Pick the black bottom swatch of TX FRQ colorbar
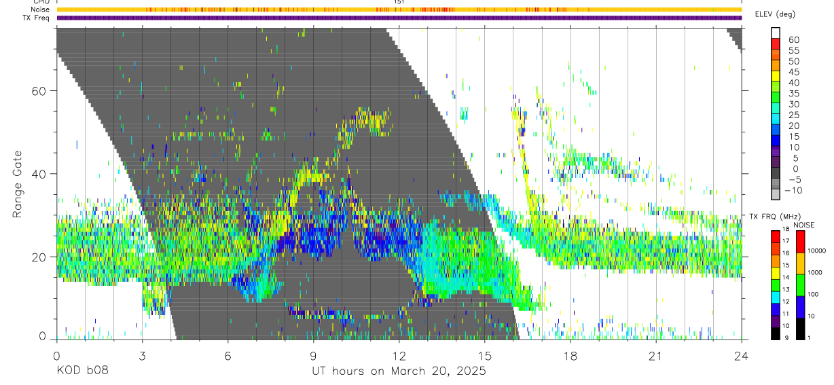834x385 pixels. (776, 333)
